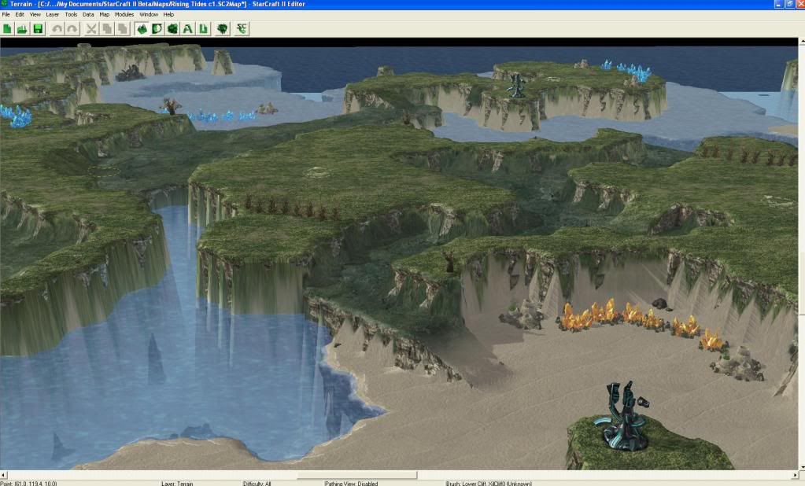Open the File menu
This screenshot has height=486, width=805.
tap(6, 15)
